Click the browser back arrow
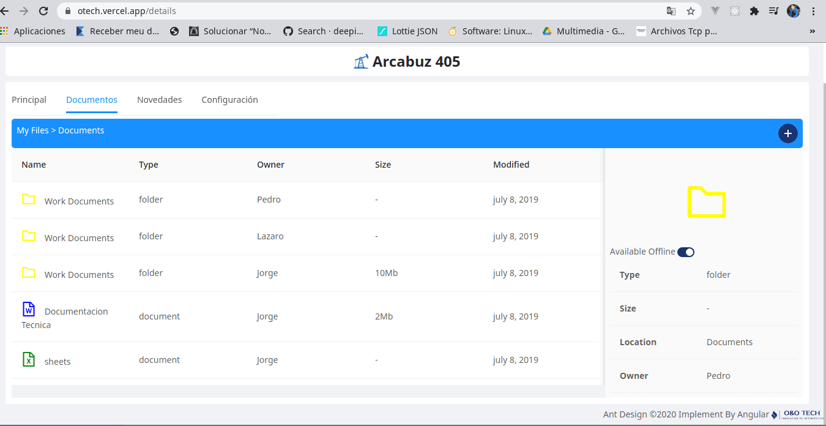 4,11
